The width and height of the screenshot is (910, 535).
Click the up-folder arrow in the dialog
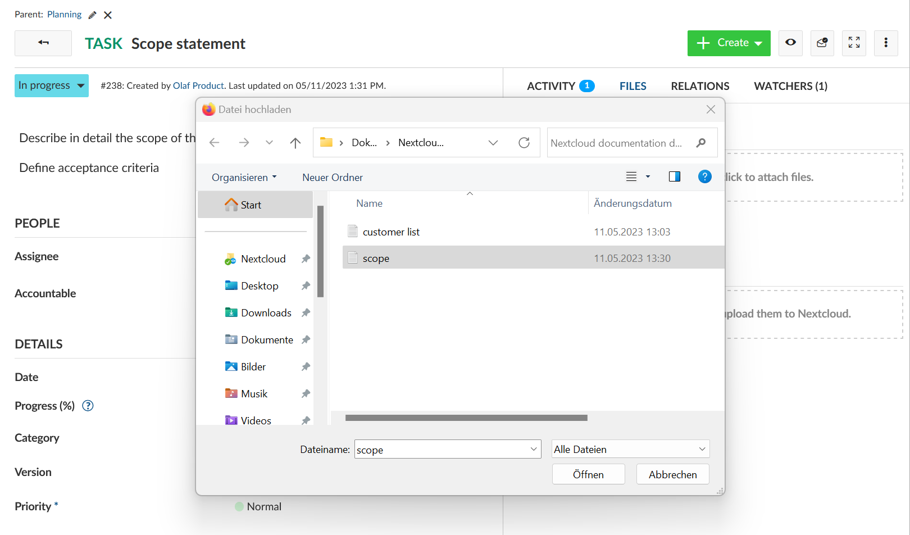(295, 143)
